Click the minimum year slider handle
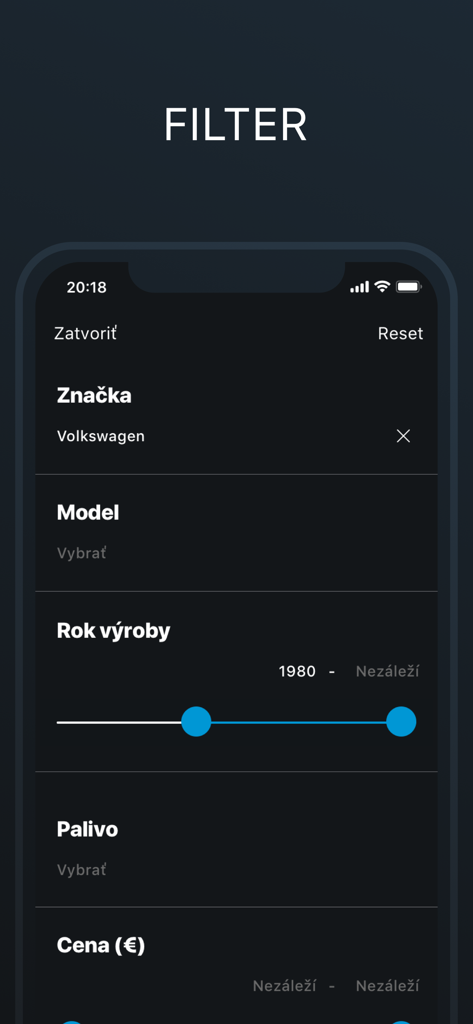Screen dimensions: 473x1024 196,722
